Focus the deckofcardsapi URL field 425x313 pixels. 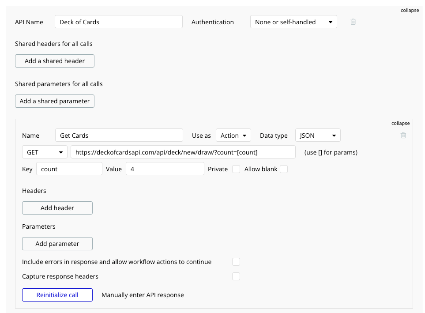pos(183,152)
